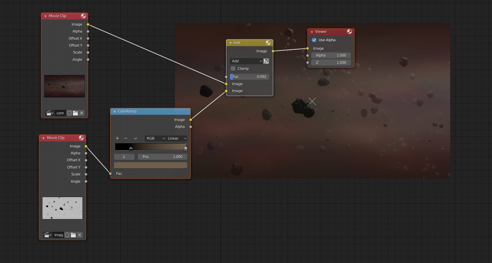Adjust Viewer Alpha 1.000 field

(331, 55)
